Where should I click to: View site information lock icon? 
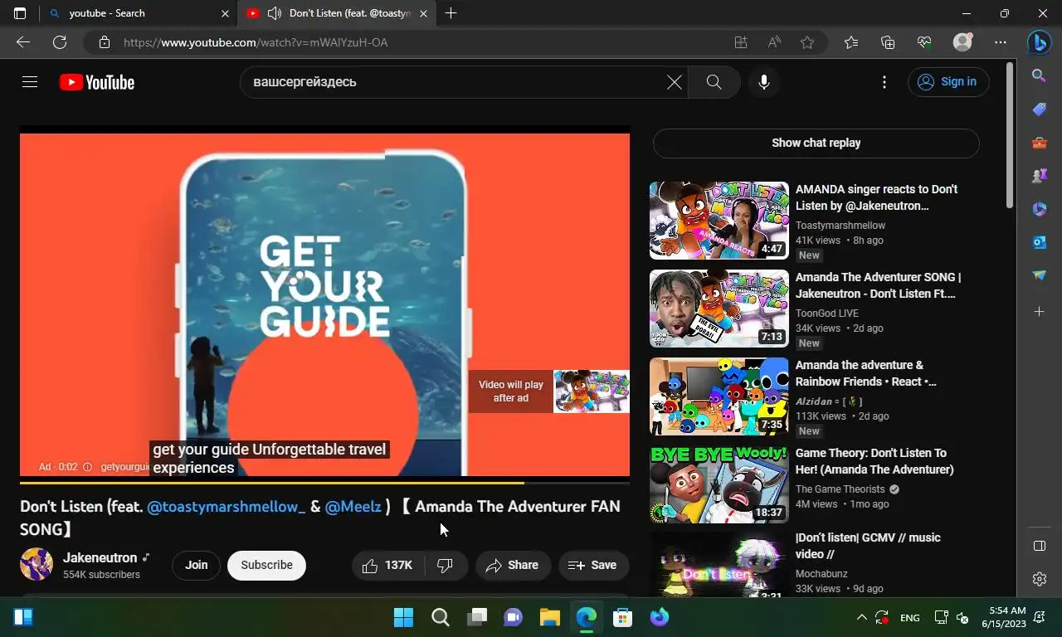[104, 42]
